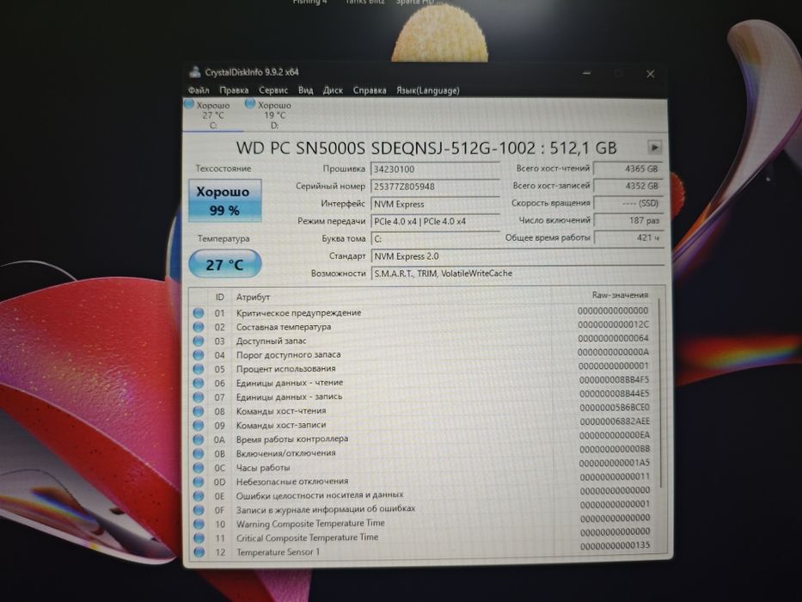Screen dimensions: 802x602
Task: Select the D: disk status indicator
Action: 269,115
